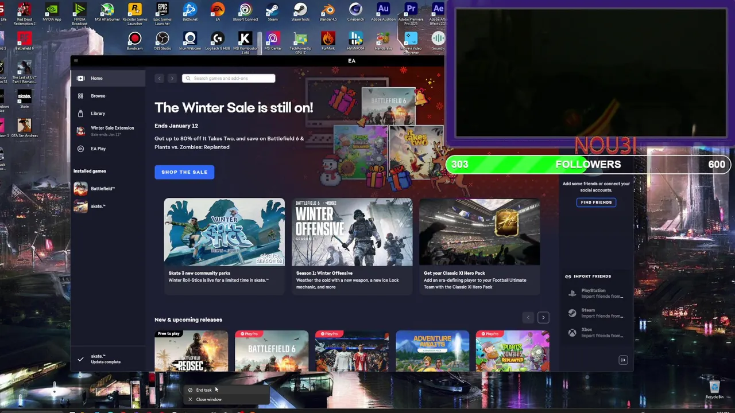The height and width of the screenshot is (413, 735).
Task: Import friends from PlayStation
Action: [x=596, y=294]
